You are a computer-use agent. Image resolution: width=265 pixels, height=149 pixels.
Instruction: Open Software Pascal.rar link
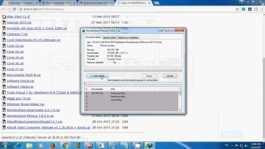(x=20, y=81)
